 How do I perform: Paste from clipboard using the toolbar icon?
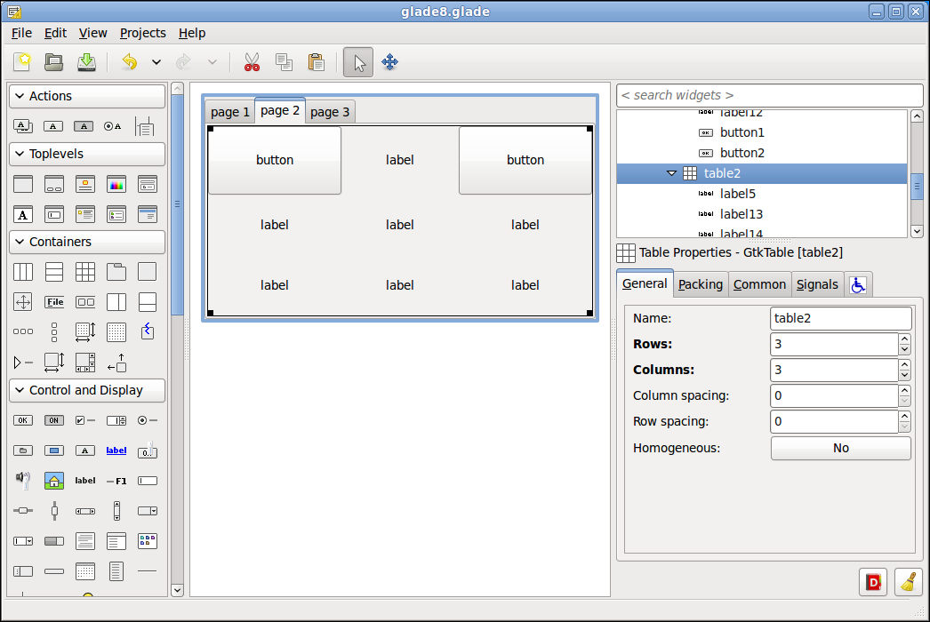coord(317,61)
